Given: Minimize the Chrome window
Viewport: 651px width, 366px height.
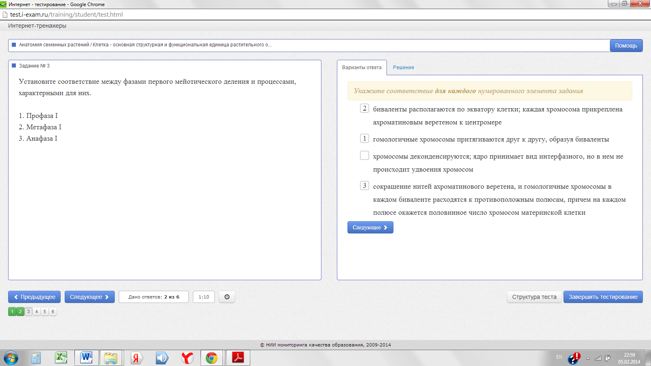Looking at the screenshot, I should [x=614, y=4].
